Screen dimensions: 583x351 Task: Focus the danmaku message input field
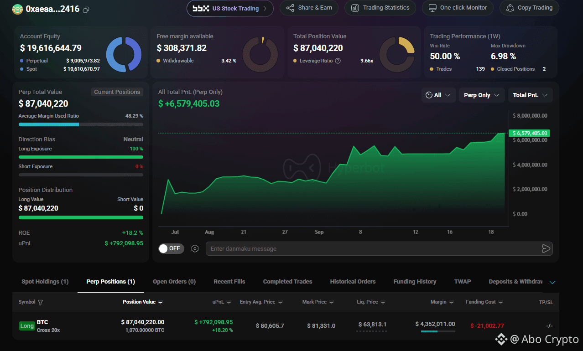[x=372, y=248]
